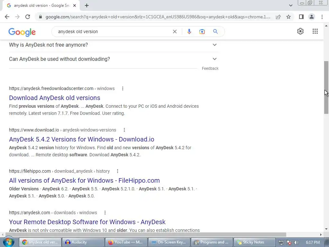Search by voice with the microphone

tap(189, 32)
